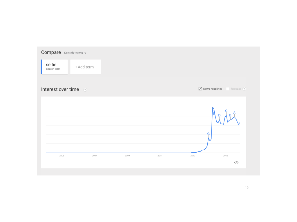Enable the forecast checkbox

[228, 89]
